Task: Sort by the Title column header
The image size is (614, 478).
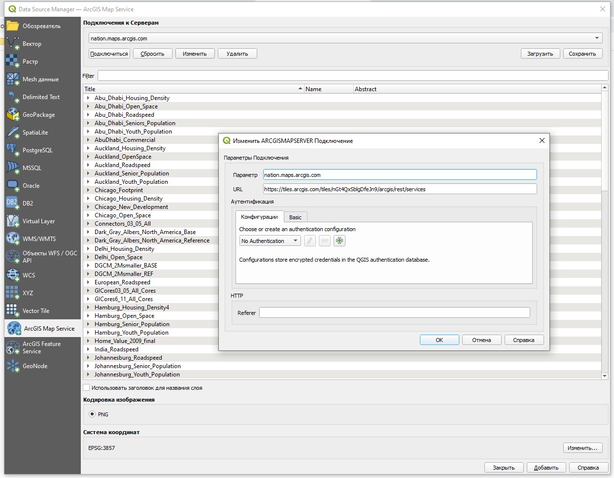Action: coord(193,89)
